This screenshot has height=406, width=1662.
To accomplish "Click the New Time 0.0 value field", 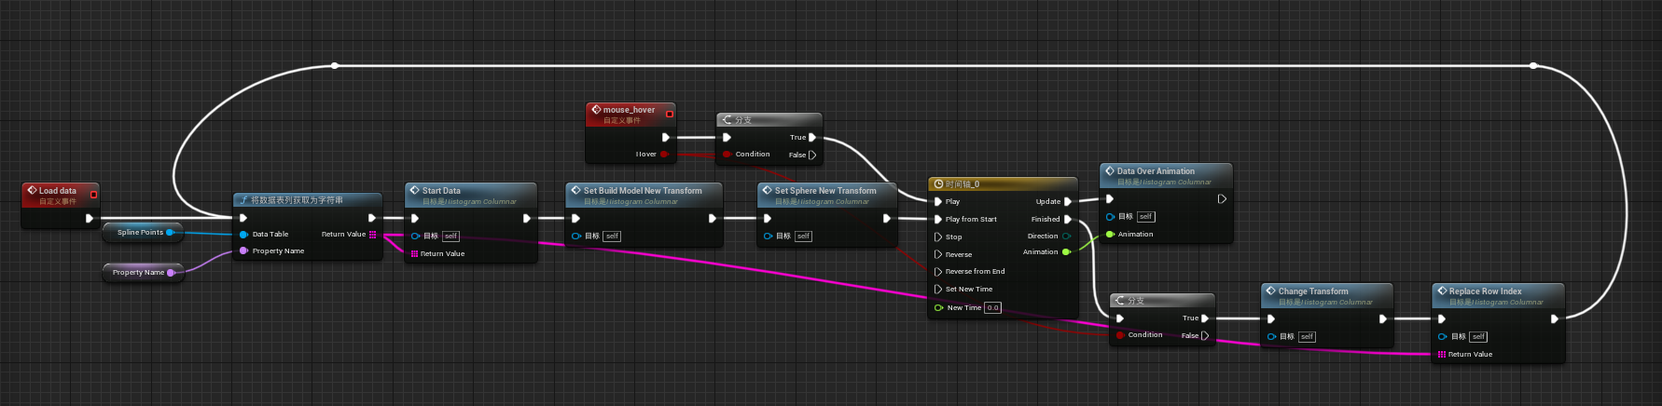I will click(992, 307).
